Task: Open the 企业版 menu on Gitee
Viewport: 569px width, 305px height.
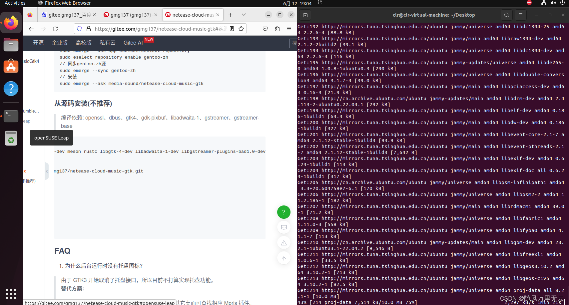Action: pos(60,43)
